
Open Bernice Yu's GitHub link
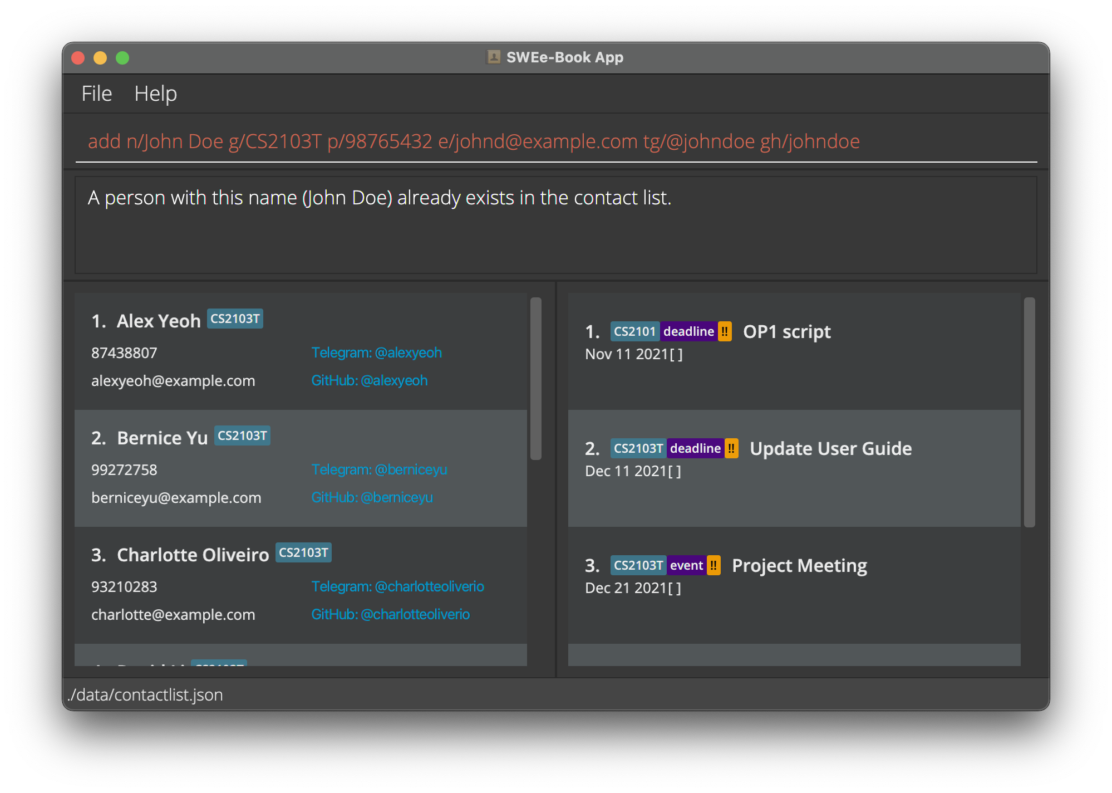click(372, 498)
